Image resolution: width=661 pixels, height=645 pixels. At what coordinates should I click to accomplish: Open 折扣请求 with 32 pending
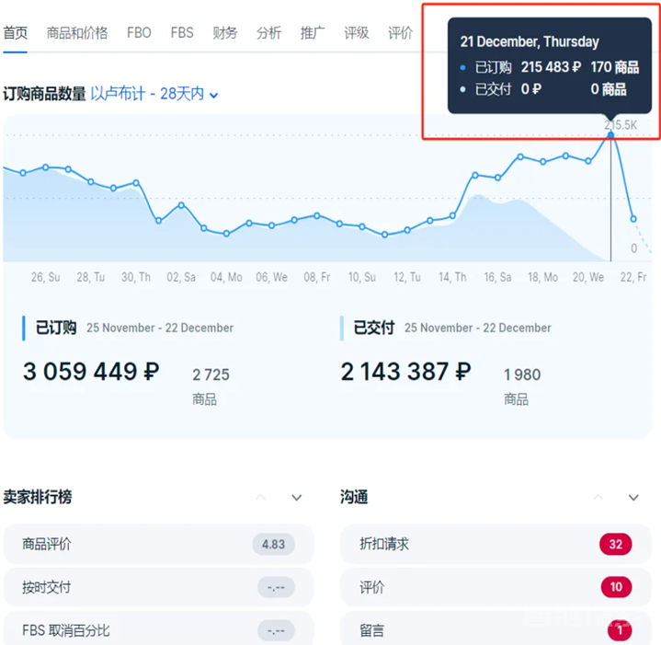496,544
